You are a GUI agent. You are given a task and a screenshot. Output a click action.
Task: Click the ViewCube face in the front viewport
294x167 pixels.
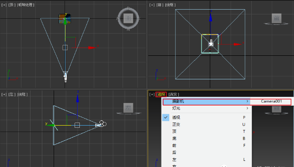click(277, 18)
